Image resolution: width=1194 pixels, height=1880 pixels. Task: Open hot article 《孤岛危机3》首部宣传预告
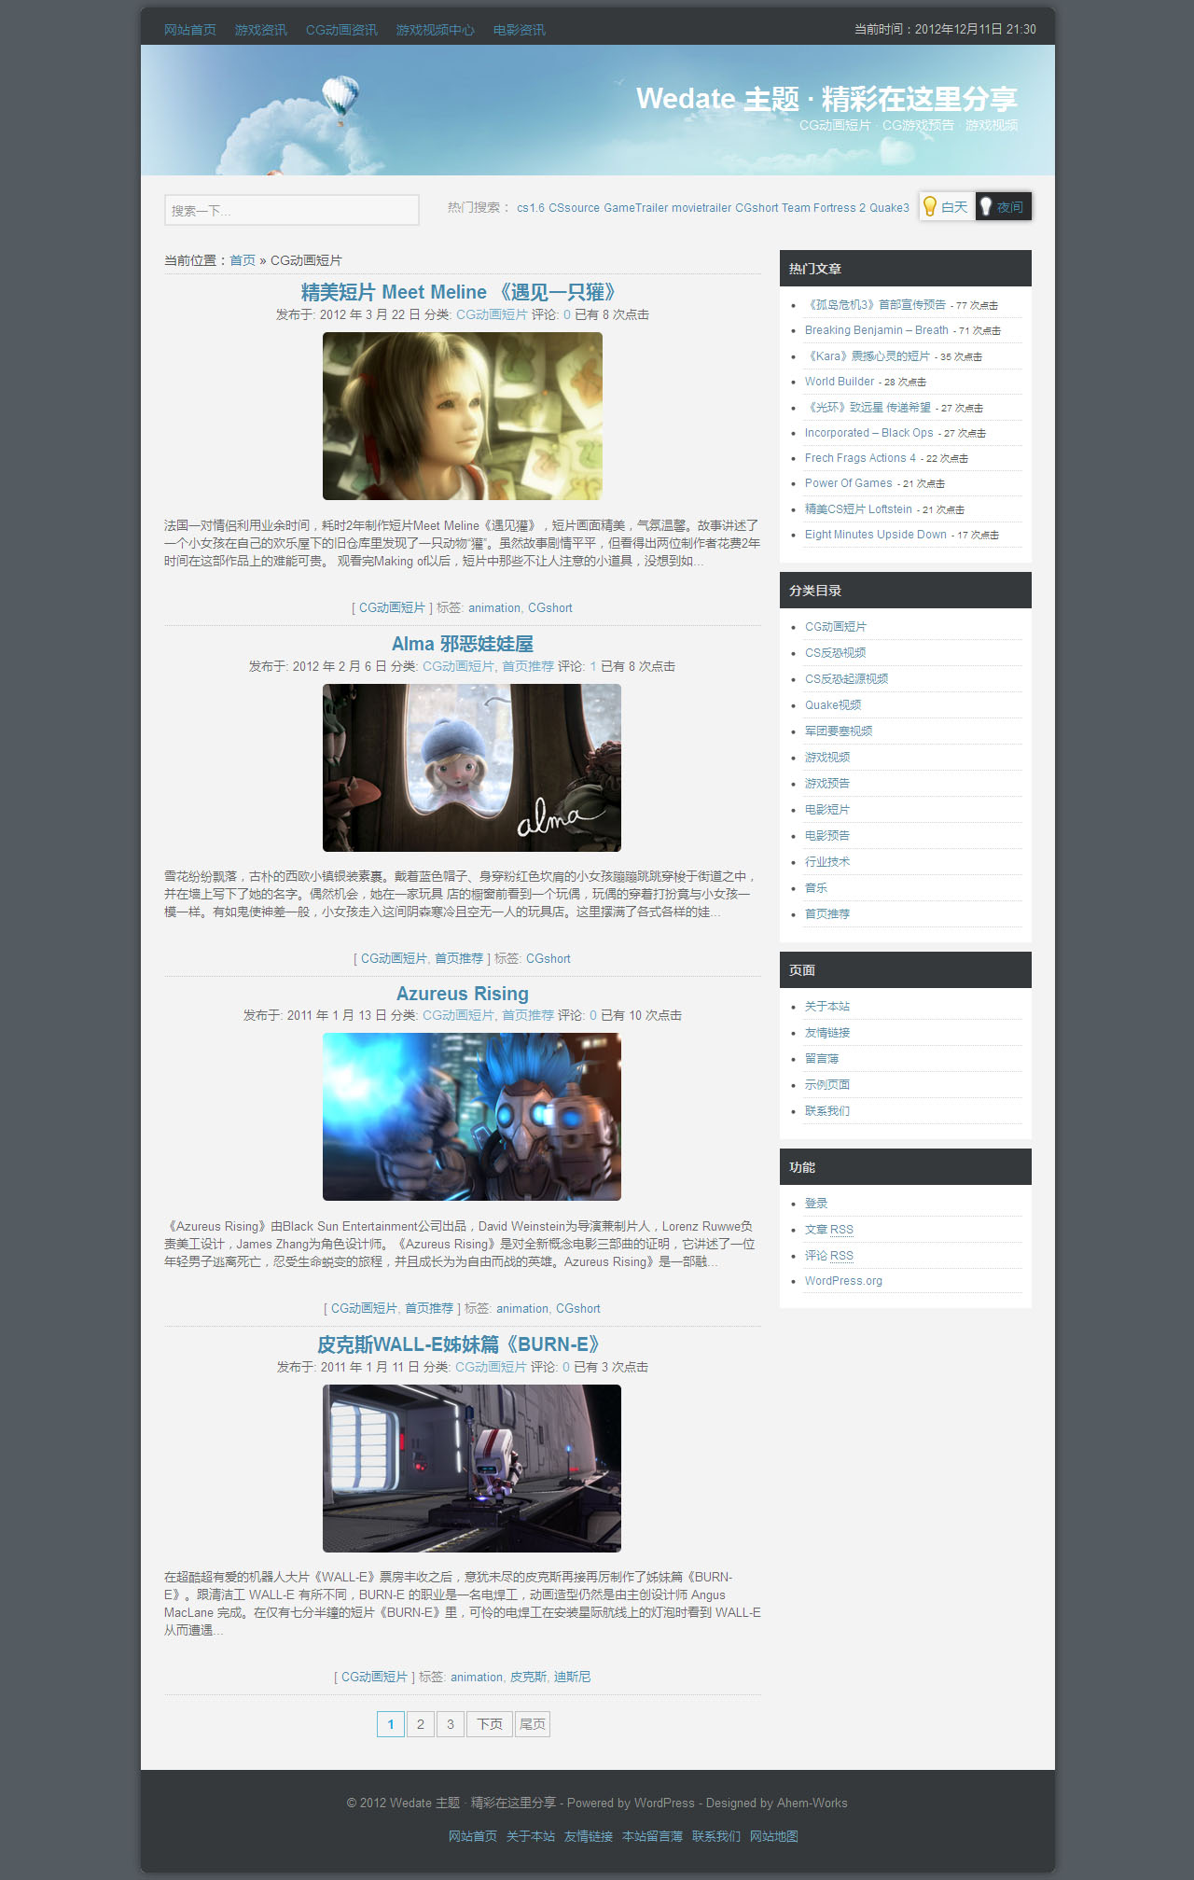pos(875,305)
